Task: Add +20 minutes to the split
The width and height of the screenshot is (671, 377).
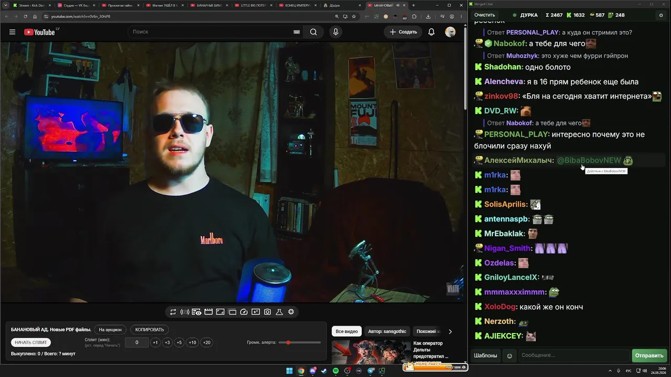Action: tap(207, 342)
